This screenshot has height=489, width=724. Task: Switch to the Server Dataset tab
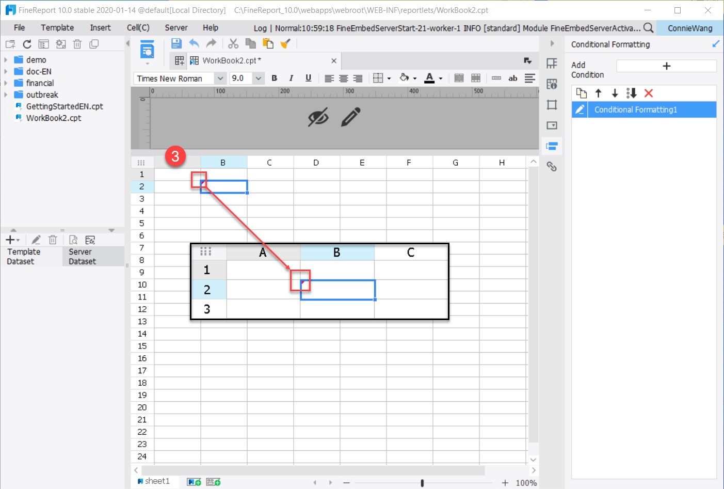[83, 256]
